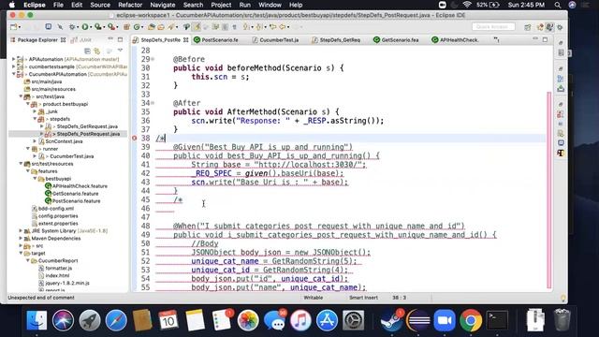Collapse the AfterMethod fold on line 34
Viewport: 599px width, 337px height.
153,103
